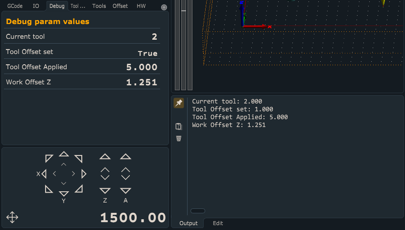405x230 pixels.
Task: Copy output text with clipboard icon
Action: coord(179,127)
